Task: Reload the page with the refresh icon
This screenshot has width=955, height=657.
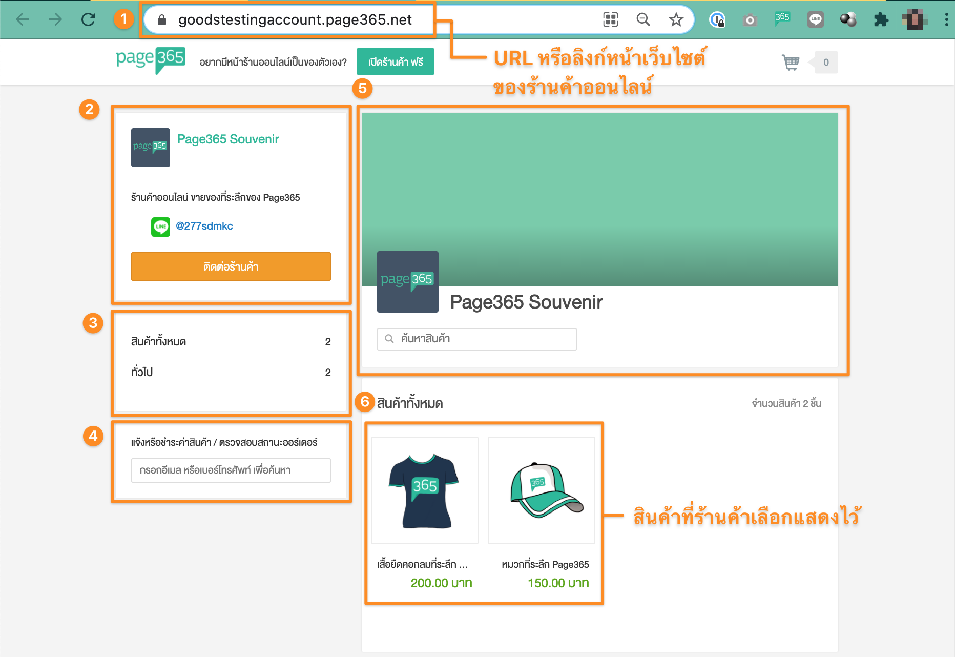Action: pos(89,19)
